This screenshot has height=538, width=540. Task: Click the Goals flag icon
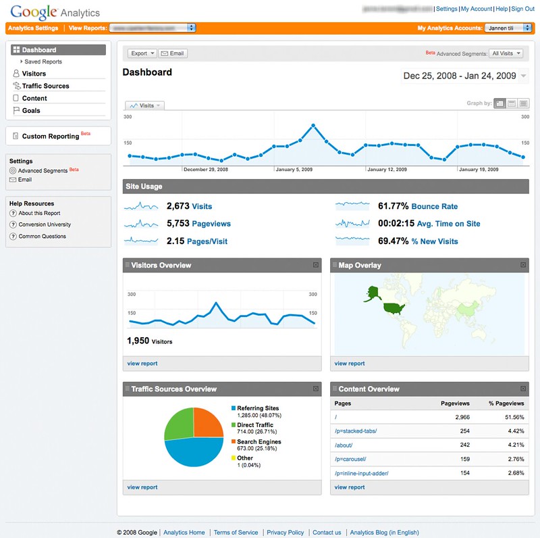(x=16, y=110)
